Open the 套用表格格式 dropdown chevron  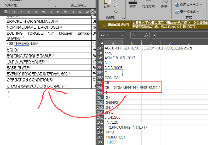[201, 5]
